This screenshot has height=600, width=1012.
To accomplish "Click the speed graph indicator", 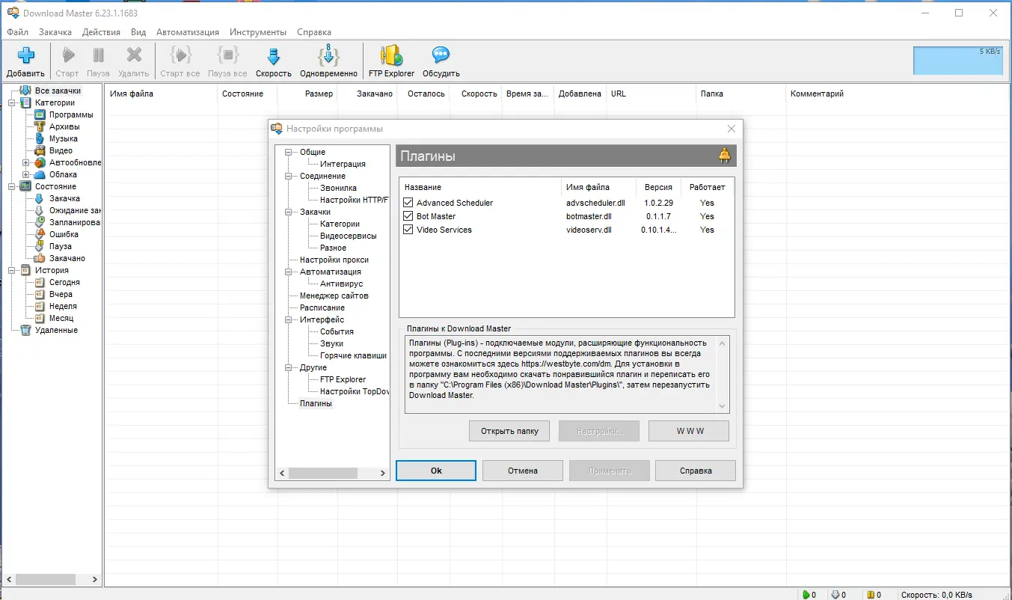I will [958, 61].
